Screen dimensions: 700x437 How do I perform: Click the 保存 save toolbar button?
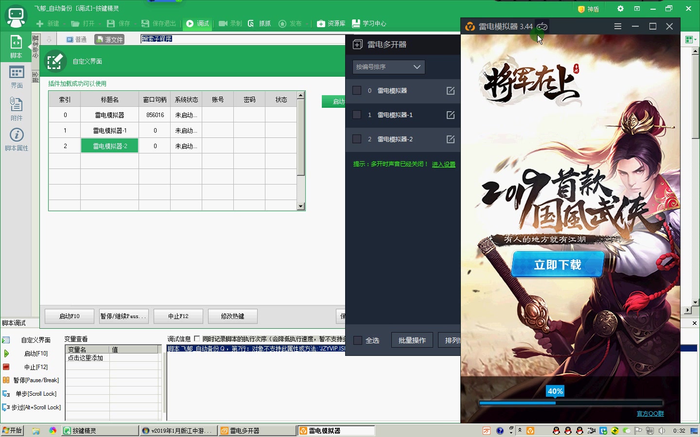coord(119,23)
